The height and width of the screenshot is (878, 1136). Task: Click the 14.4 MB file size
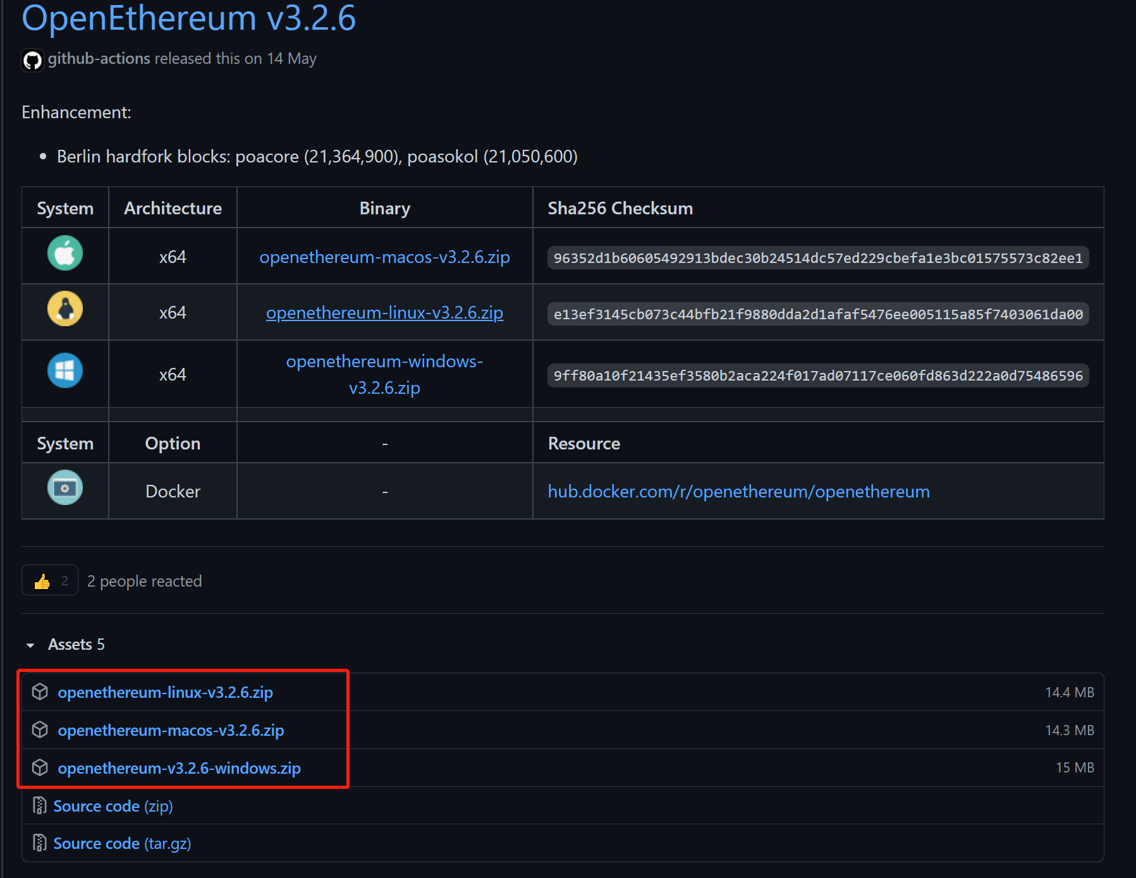coord(1070,692)
